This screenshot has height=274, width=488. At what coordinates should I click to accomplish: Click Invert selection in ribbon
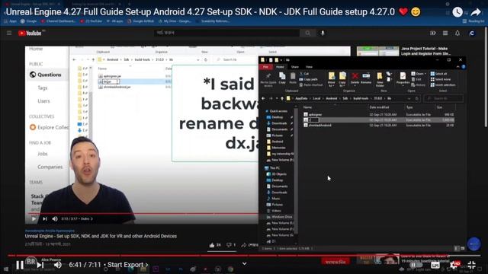click(443, 84)
